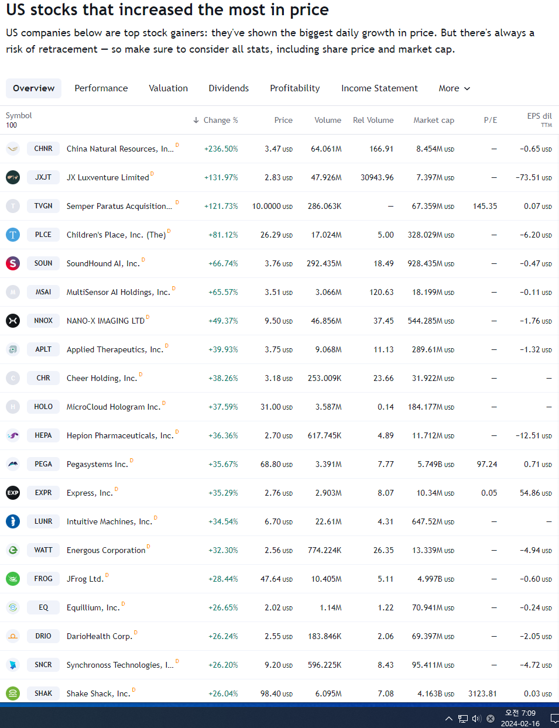
Task: Open the LUNR ticker symbol link
Action: point(43,521)
